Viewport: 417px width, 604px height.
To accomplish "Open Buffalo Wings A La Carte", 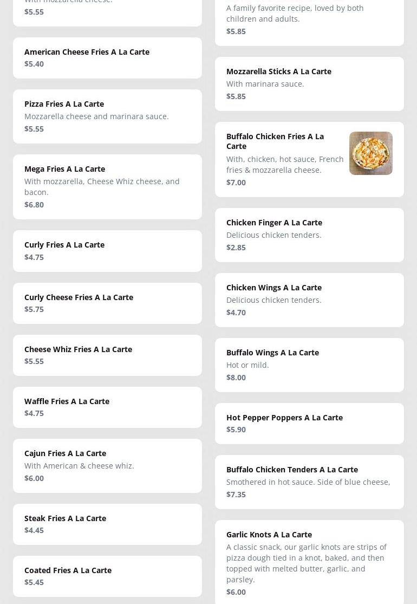I will coord(272,353).
